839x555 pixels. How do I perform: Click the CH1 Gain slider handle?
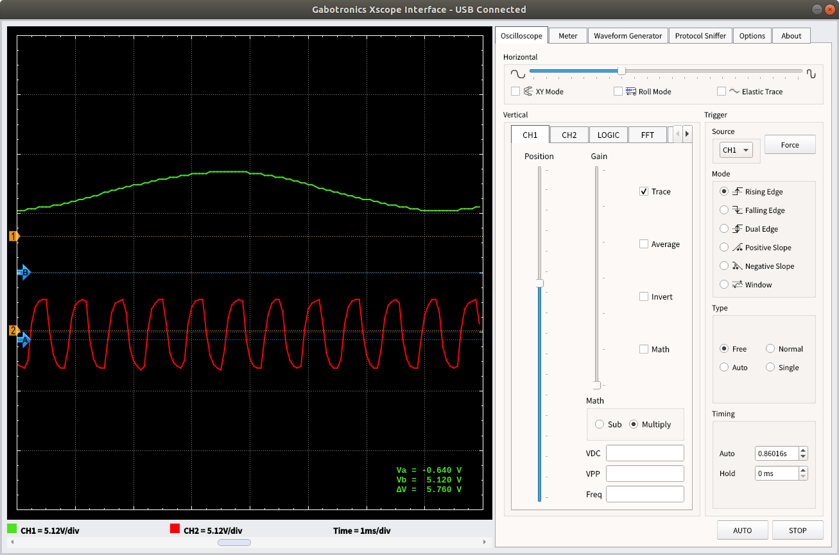[596, 385]
